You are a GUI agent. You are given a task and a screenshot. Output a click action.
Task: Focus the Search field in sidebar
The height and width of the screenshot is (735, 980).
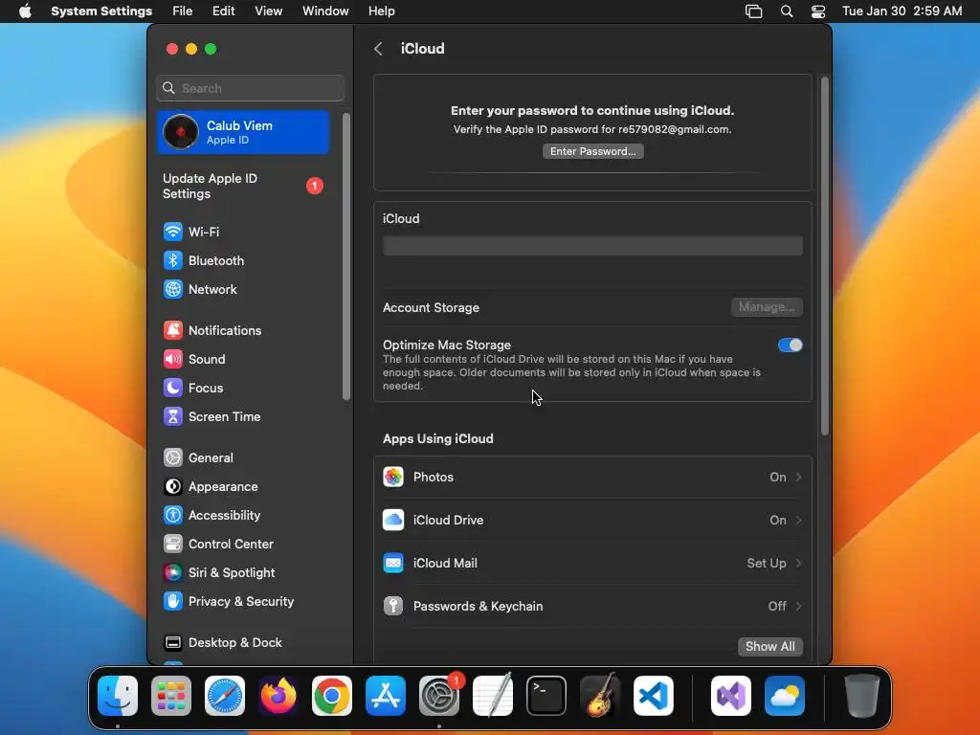(250, 89)
